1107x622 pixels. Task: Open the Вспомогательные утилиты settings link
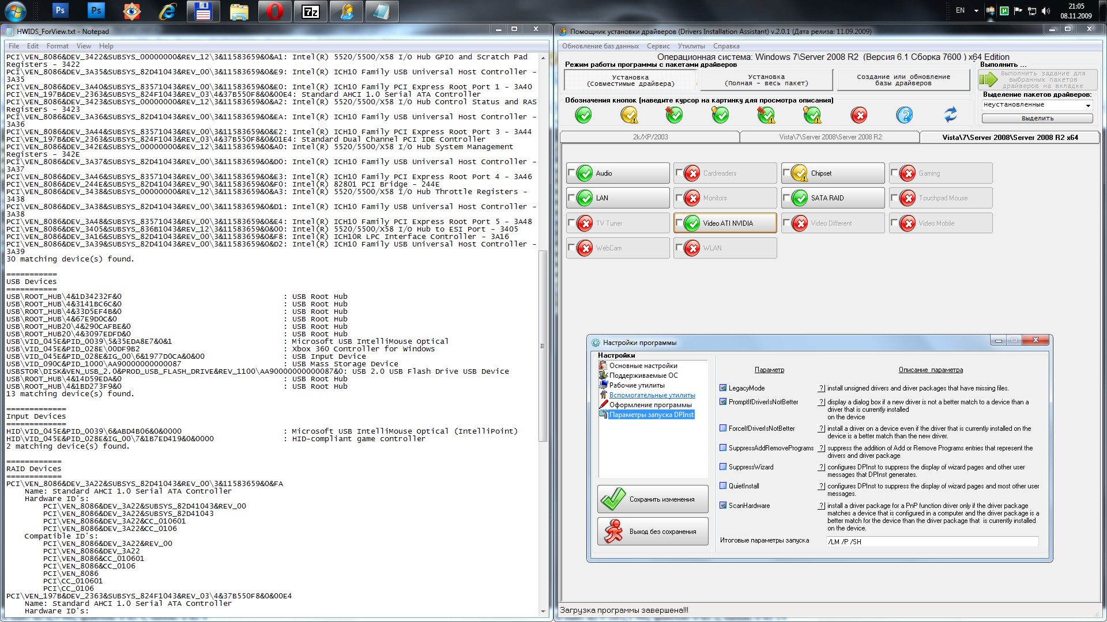coord(652,395)
